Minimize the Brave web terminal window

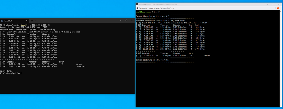pyautogui.click(x=268, y=4)
